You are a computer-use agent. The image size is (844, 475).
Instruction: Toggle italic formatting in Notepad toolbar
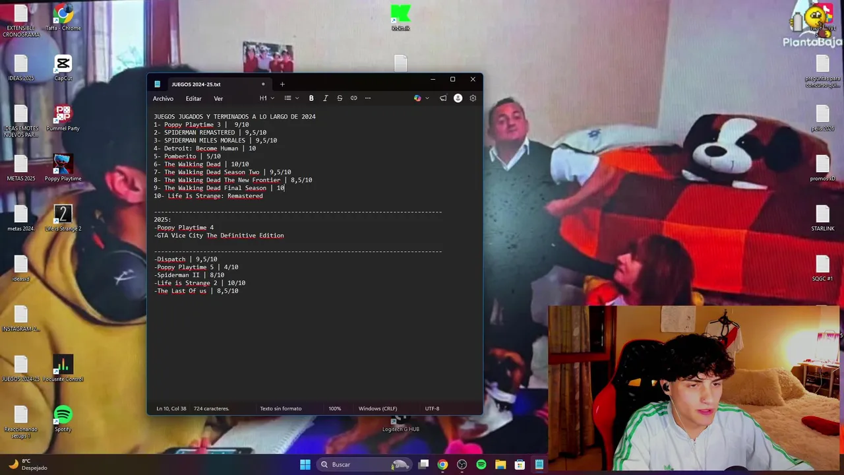point(325,98)
